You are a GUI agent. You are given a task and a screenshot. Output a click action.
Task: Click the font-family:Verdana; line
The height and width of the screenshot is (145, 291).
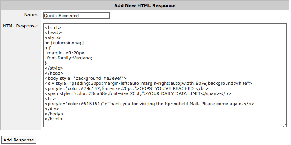[70, 58]
